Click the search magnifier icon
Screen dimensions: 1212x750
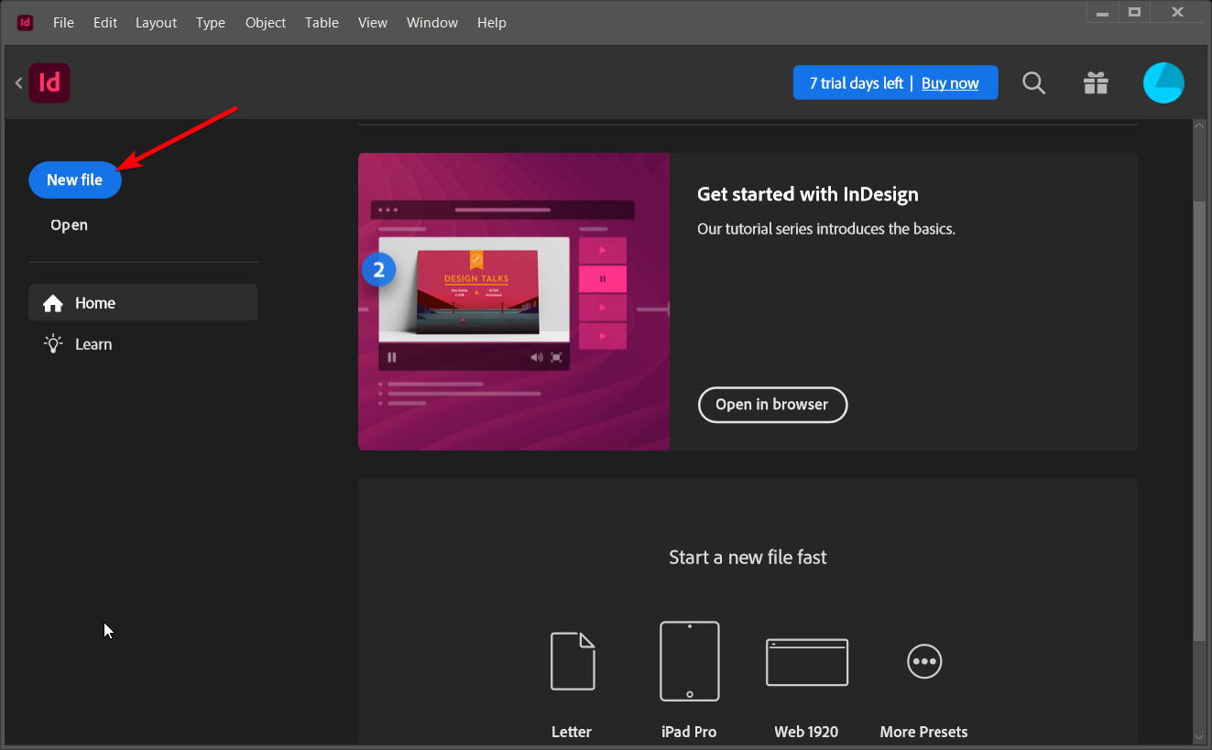click(x=1033, y=83)
